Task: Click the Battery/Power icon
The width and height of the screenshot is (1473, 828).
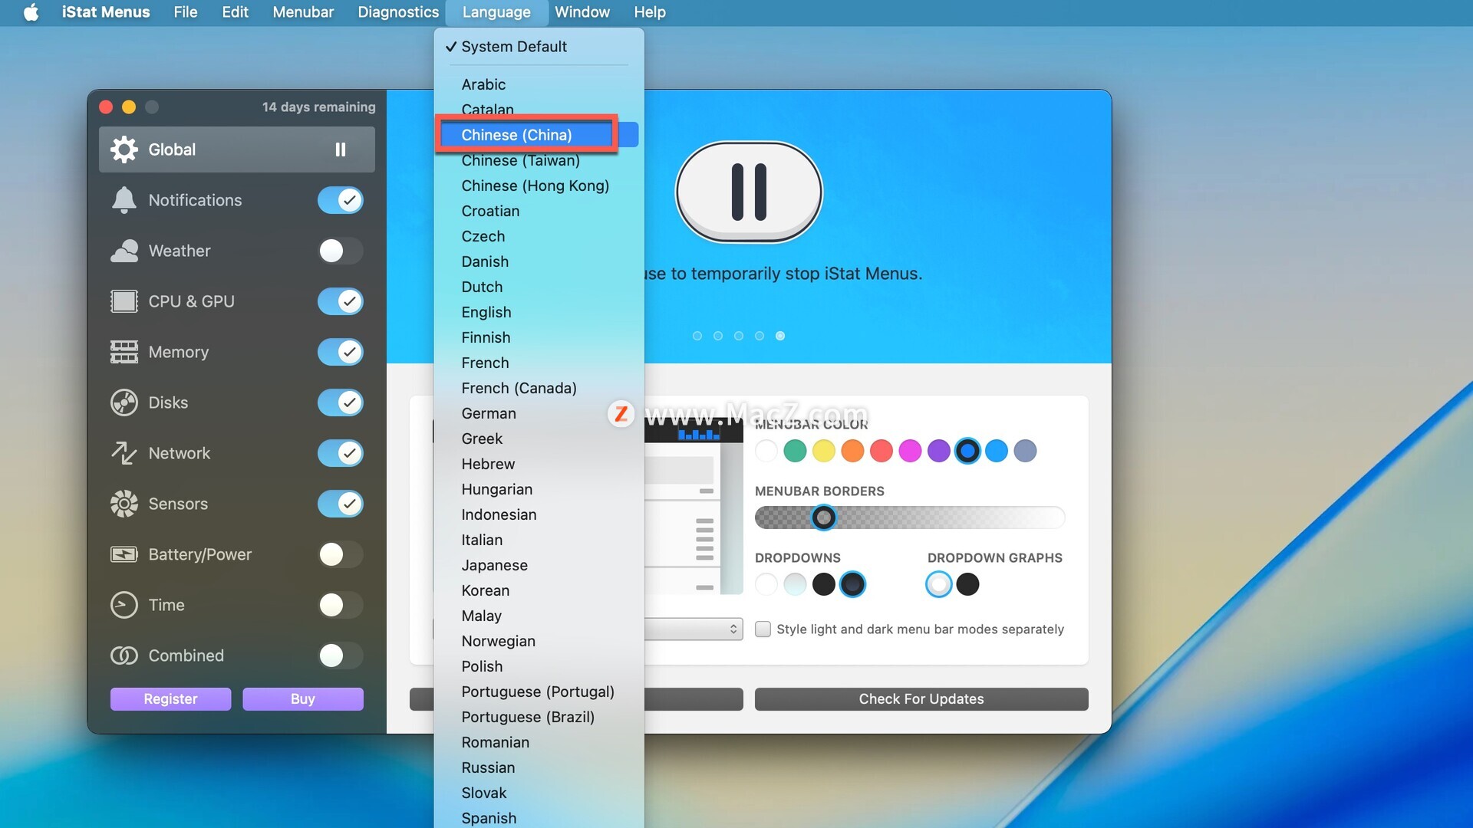Action: click(124, 554)
